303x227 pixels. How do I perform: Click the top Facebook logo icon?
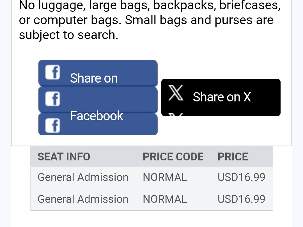53,72
